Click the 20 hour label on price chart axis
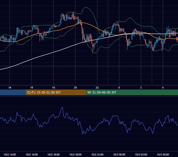Screen dimensions: 178x157 click(x=75, y=88)
